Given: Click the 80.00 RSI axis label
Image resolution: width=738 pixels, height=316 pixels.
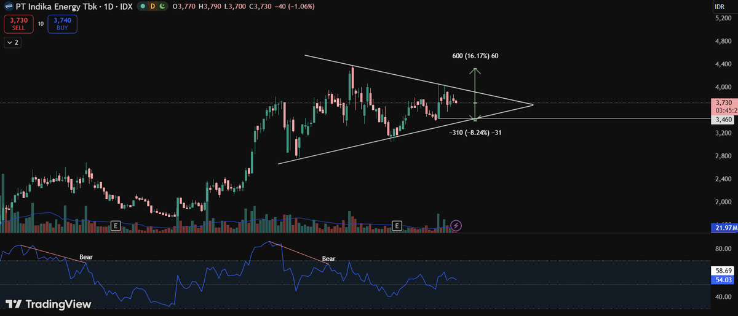Looking at the screenshot, I should pos(724,250).
